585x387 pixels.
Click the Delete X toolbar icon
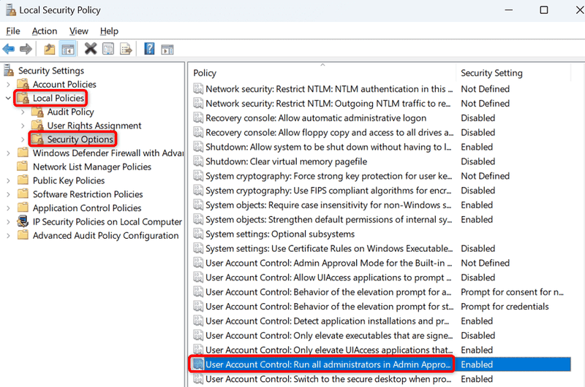point(90,48)
